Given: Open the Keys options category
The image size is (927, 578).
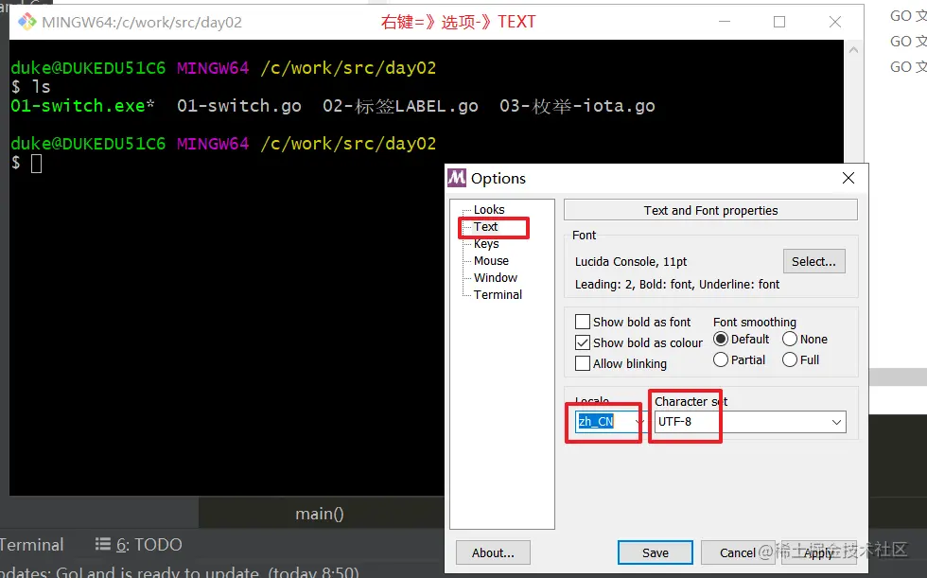Looking at the screenshot, I should pos(486,244).
